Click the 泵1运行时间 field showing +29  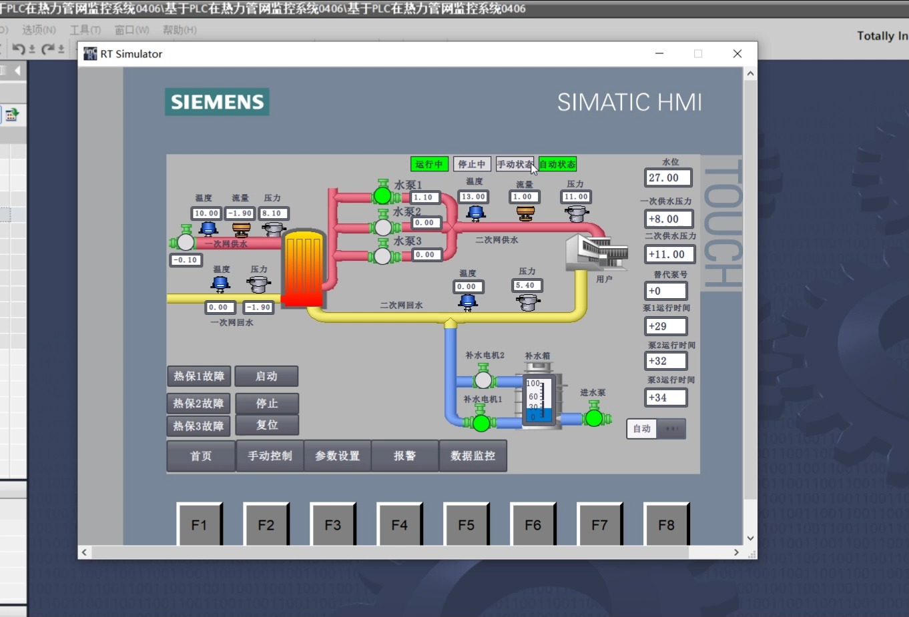point(665,326)
